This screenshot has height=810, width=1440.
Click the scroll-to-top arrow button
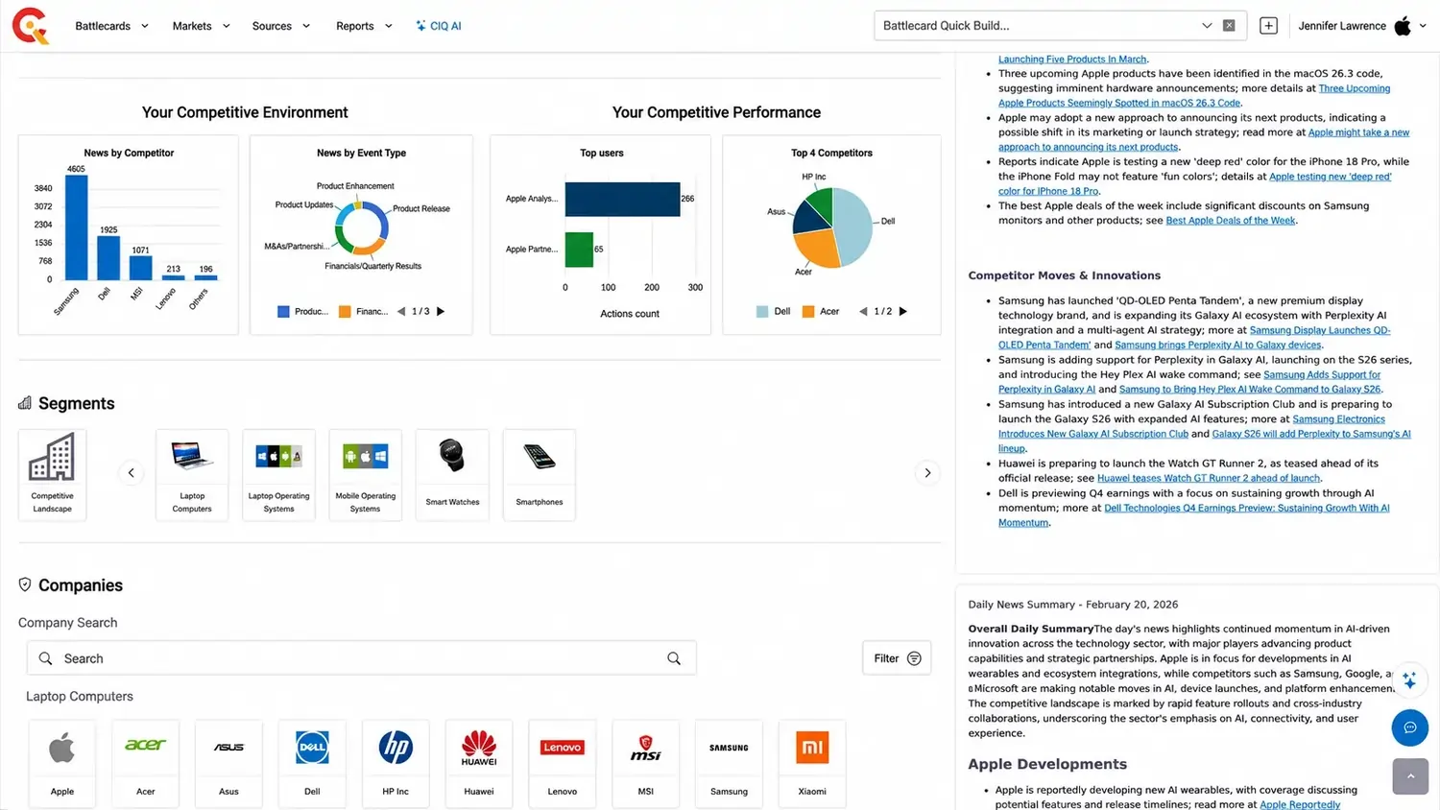(x=1410, y=776)
